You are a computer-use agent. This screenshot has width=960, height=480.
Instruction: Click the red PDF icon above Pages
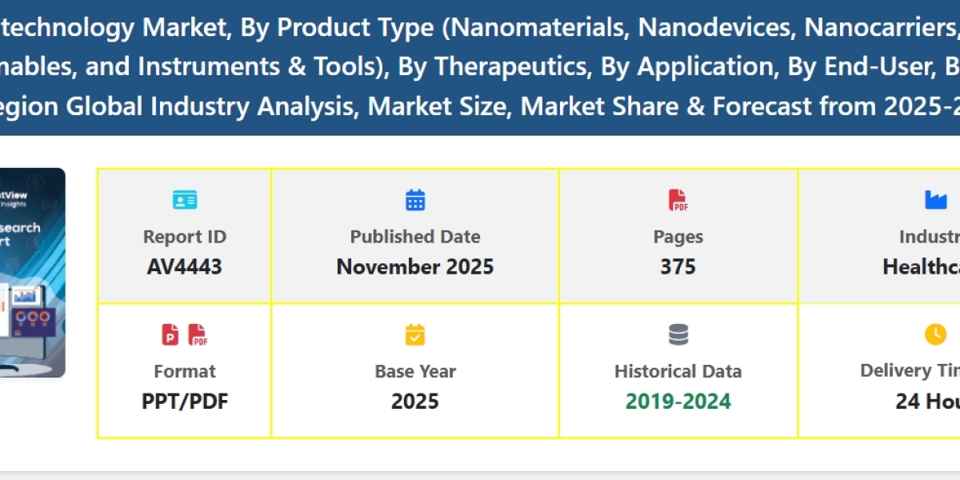coord(678,200)
